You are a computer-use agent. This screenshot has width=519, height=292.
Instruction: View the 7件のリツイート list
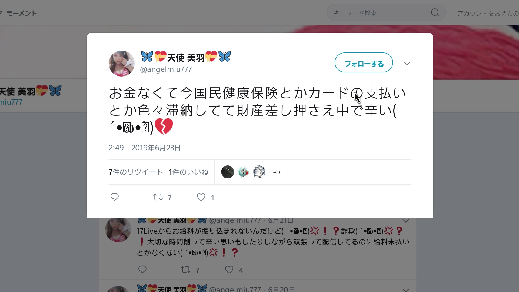click(136, 172)
